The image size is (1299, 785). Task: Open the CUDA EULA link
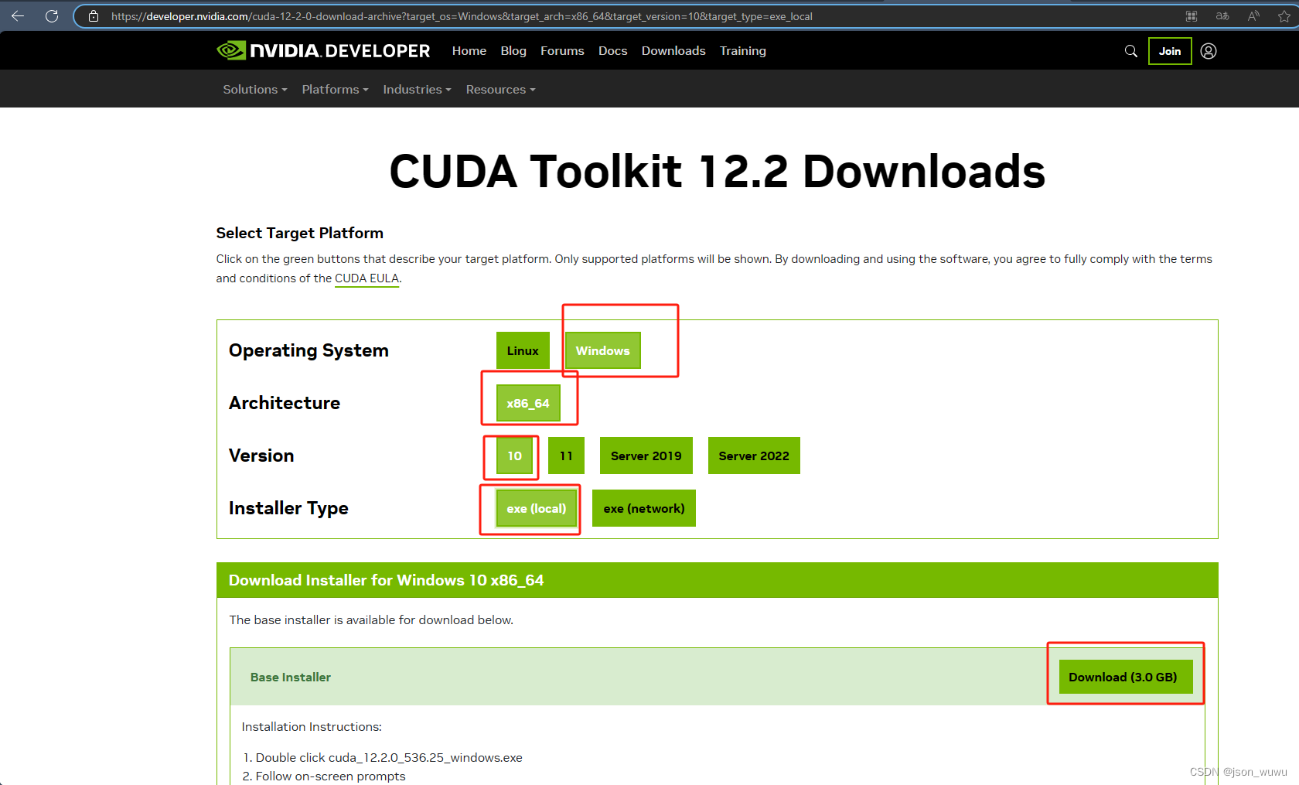point(367,278)
